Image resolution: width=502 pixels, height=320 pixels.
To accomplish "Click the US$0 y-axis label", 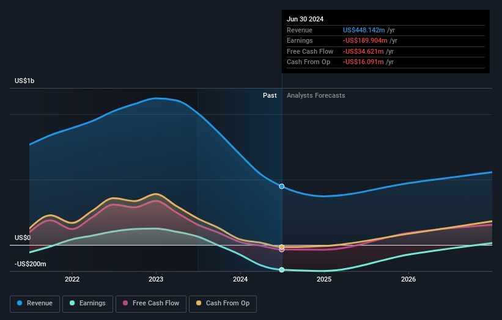I will click(23, 238).
